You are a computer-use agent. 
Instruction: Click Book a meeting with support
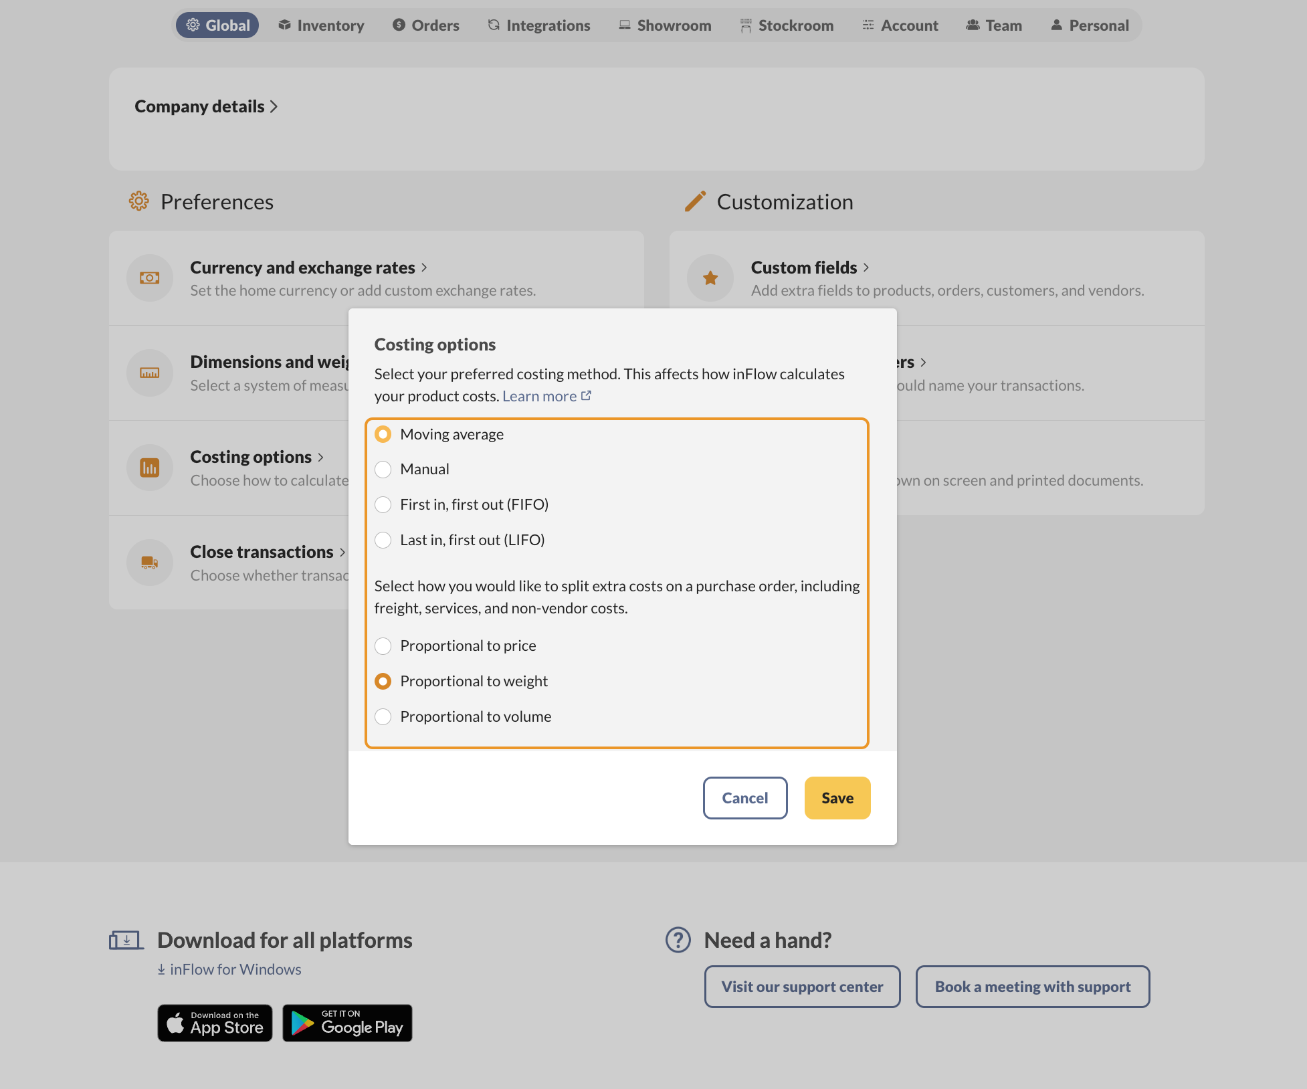[1032, 986]
